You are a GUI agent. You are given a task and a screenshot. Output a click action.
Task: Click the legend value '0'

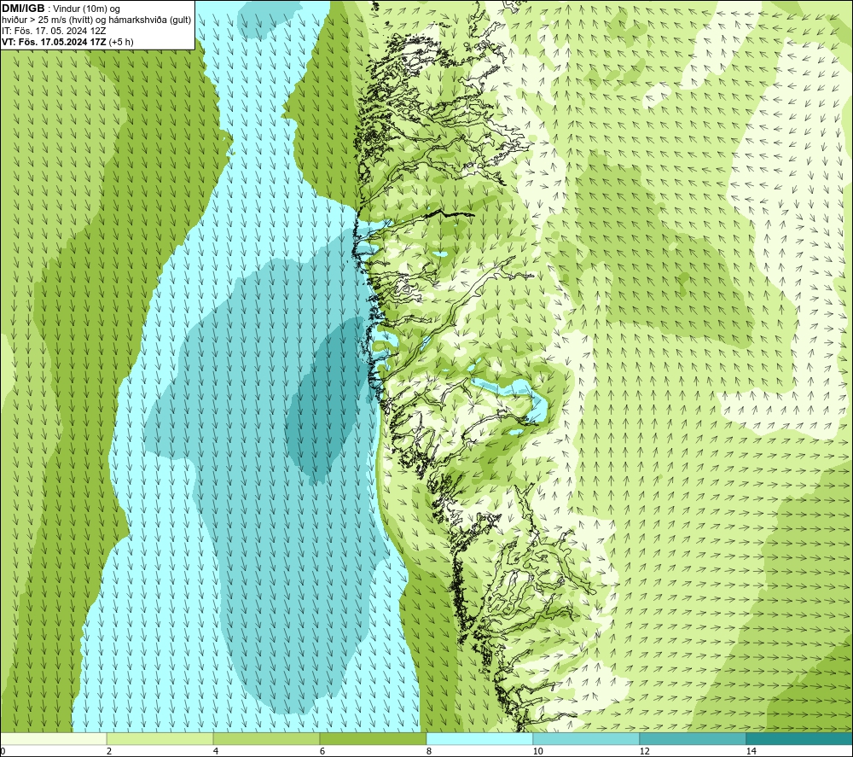pos(3,751)
